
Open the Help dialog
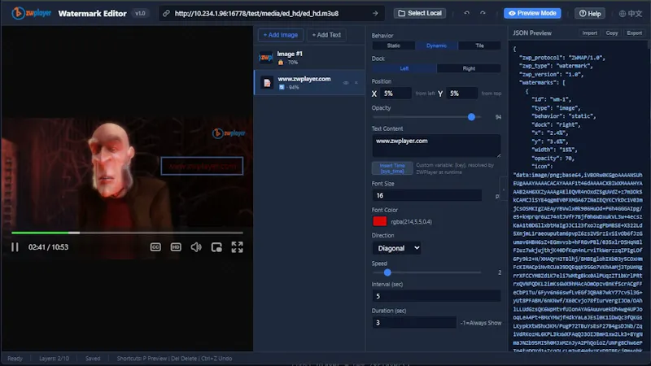[x=589, y=13]
